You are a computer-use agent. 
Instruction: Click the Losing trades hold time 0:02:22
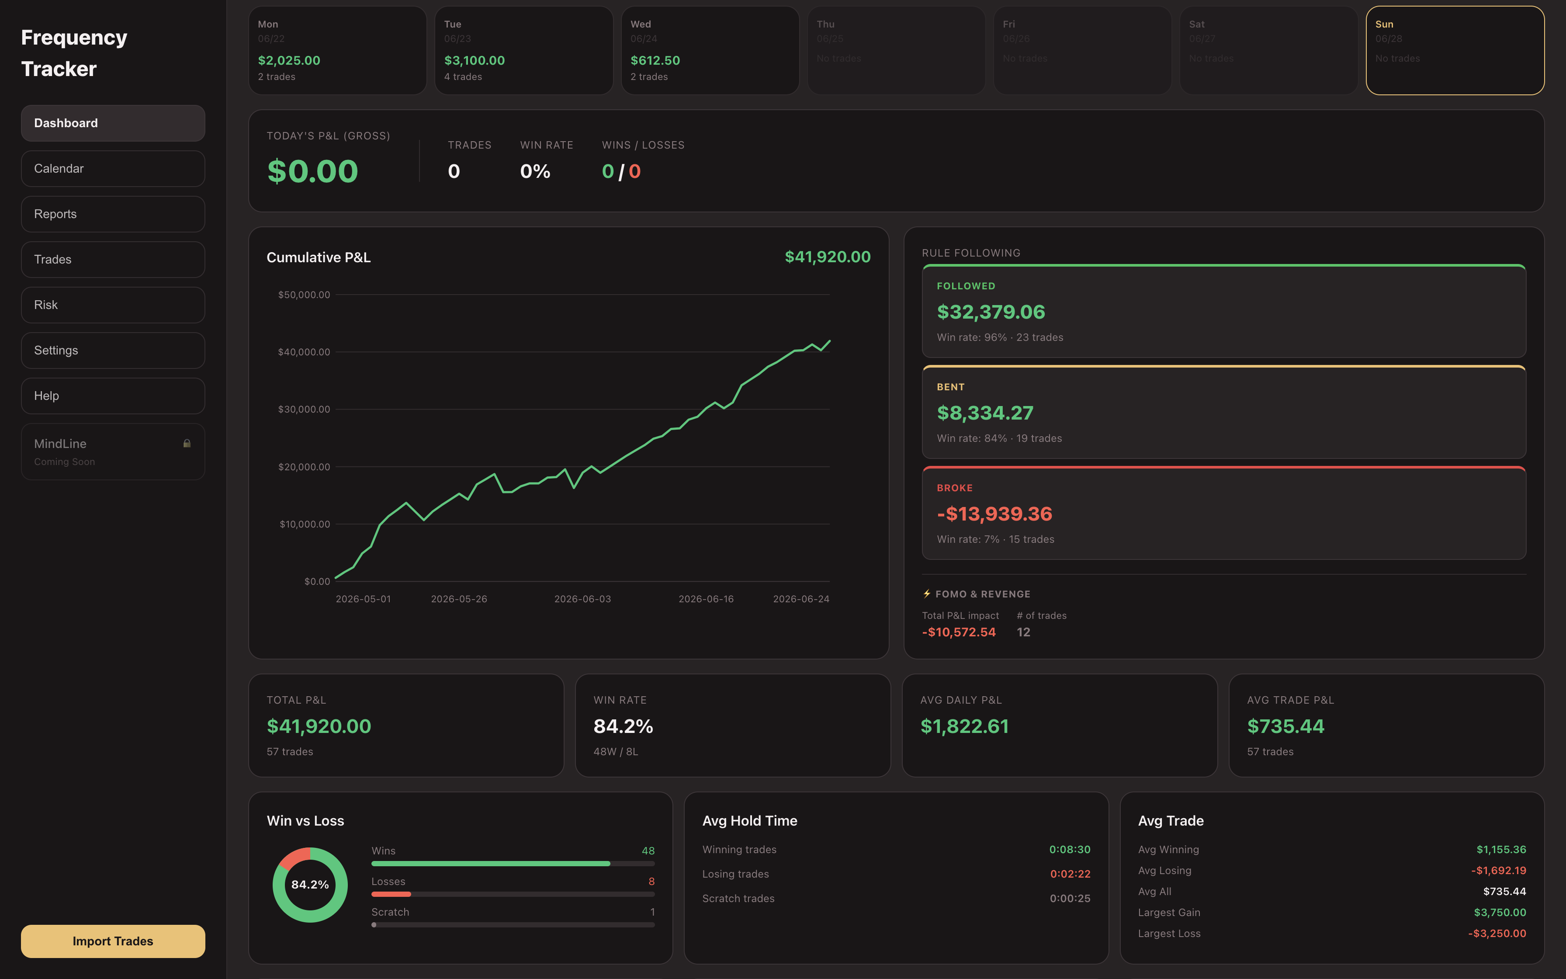tap(1071, 874)
